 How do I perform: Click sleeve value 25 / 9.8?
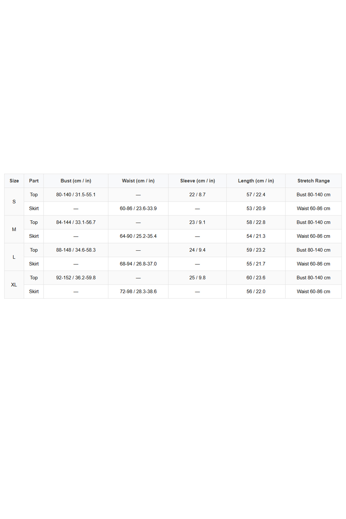pyautogui.click(x=197, y=278)
